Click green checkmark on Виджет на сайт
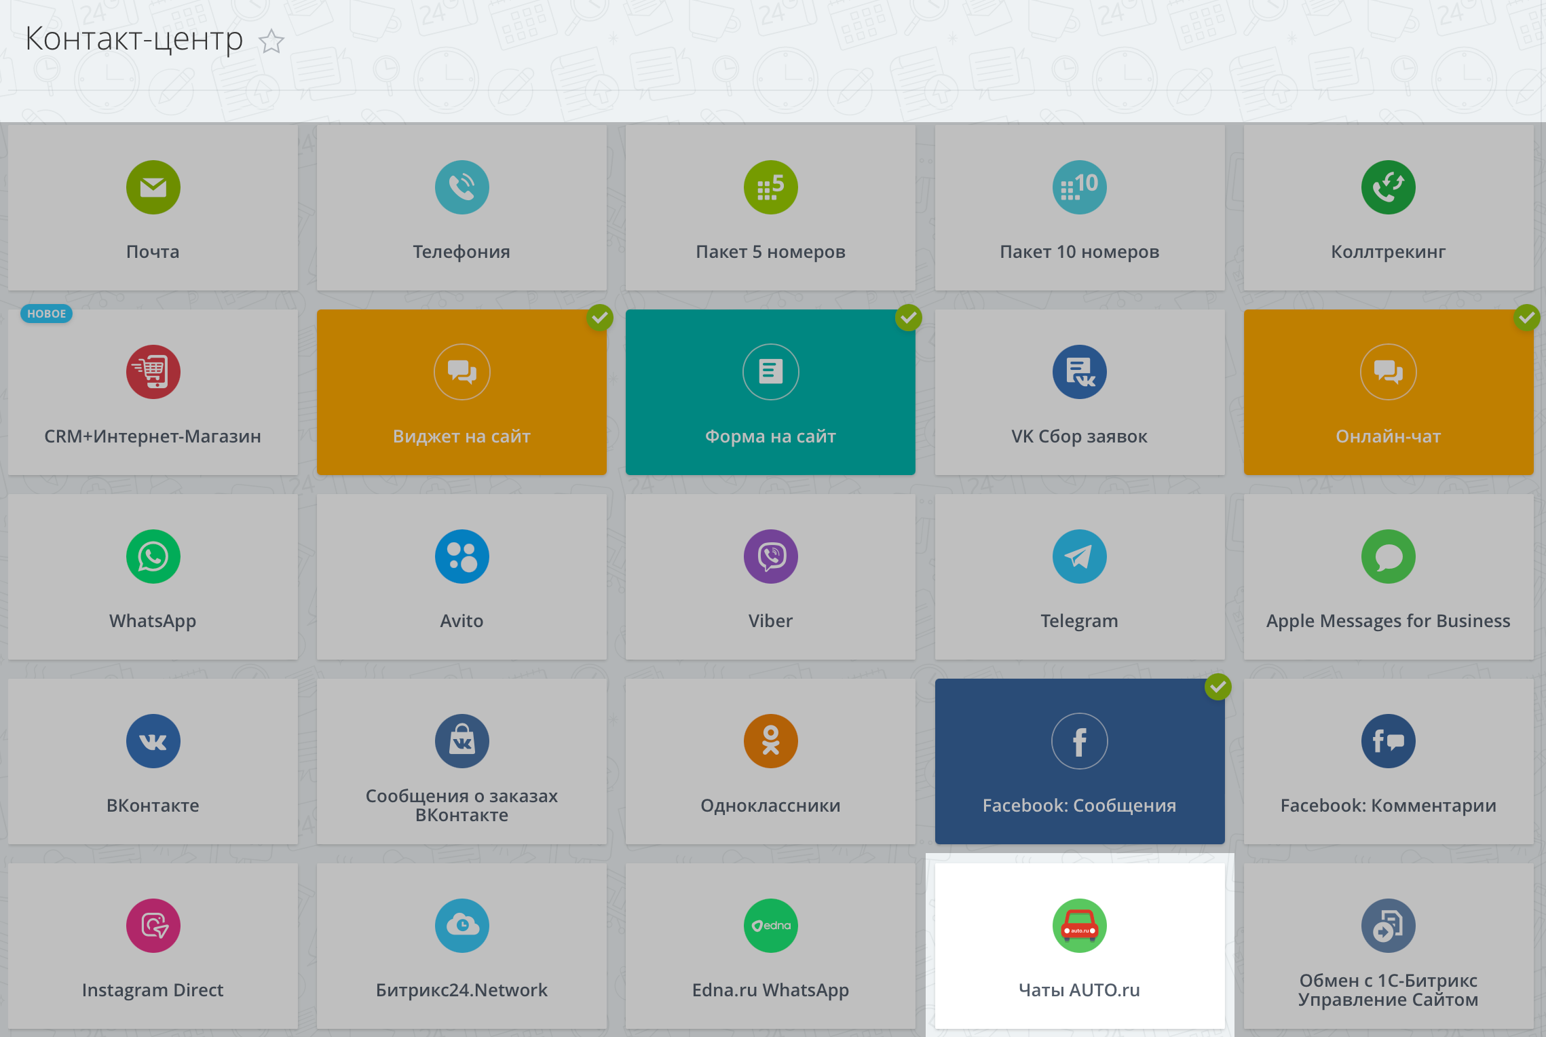This screenshot has width=1546, height=1037. [600, 317]
